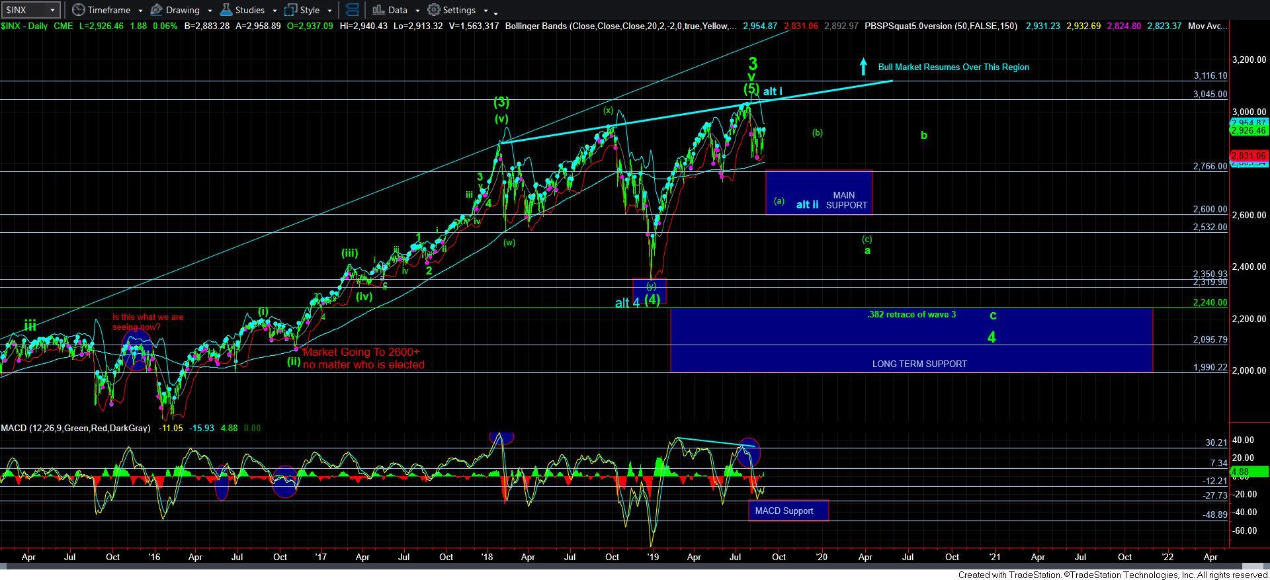
Task: Click the blue linked panels icon
Action: (x=353, y=10)
